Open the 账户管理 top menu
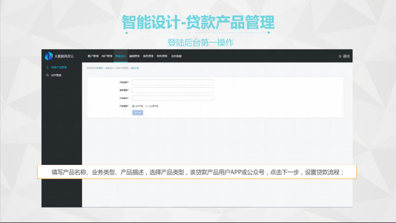Viewport: 396px width, 223px height. pyautogui.click(x=93, y=56)
